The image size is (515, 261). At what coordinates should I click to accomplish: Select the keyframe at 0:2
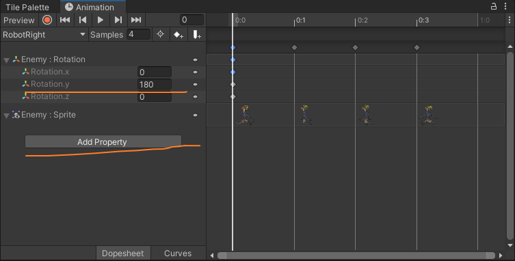[355, 48]
